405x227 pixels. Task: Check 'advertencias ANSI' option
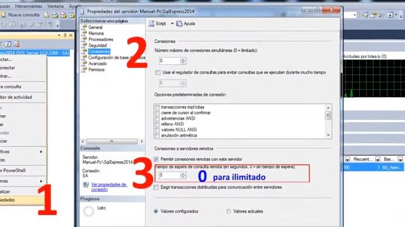(157, 119)
